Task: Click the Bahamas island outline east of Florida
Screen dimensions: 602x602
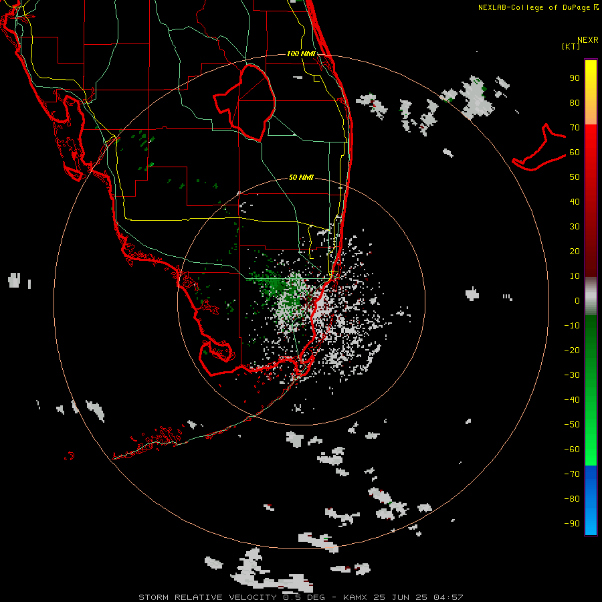Action: [539, 147]
